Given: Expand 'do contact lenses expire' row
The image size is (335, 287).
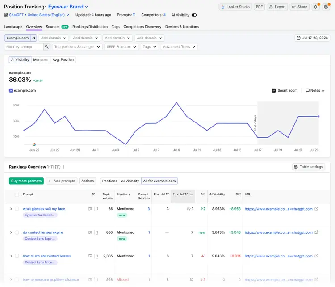Looking at the screenshot, I should tap(11, 232).
